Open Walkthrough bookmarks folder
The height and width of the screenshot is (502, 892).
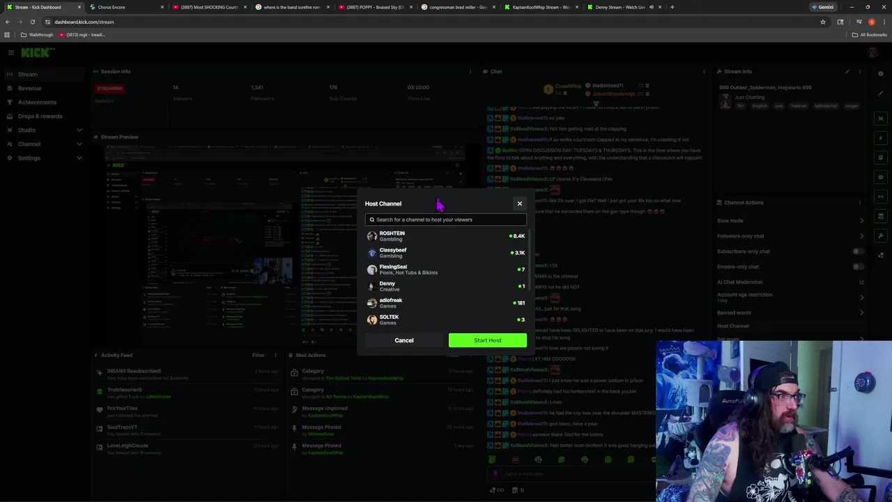[36, 35]
